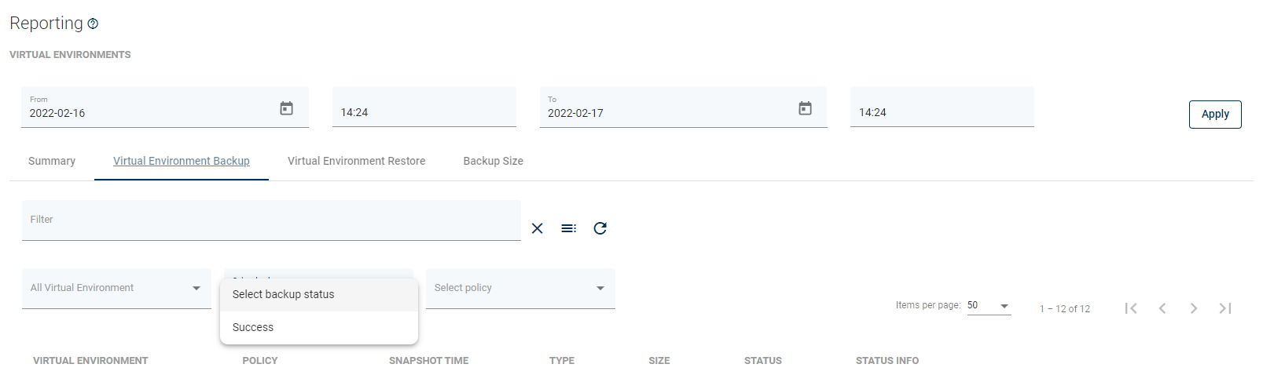Go to the previous page
The width and height of the screenshot is (1263, 375).
1162,308
